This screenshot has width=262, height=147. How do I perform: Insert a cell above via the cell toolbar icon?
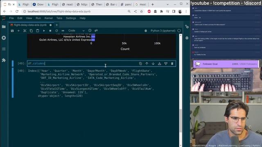pos(159,64)
